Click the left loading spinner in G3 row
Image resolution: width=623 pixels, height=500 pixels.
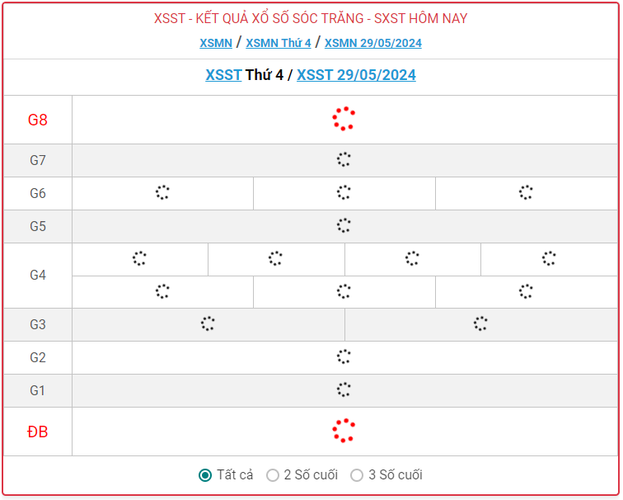pos(208,323)
